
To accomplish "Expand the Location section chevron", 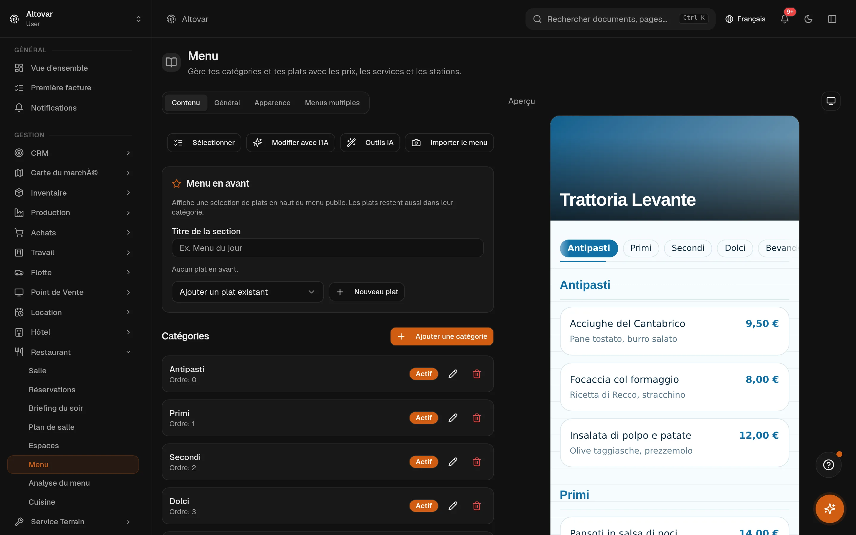I will [x=128, y=312].
